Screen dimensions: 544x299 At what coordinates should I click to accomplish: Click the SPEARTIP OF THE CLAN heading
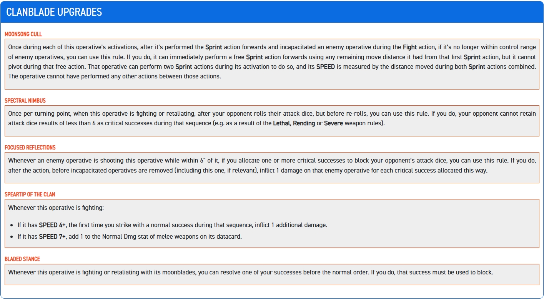(x=30, y=194)
